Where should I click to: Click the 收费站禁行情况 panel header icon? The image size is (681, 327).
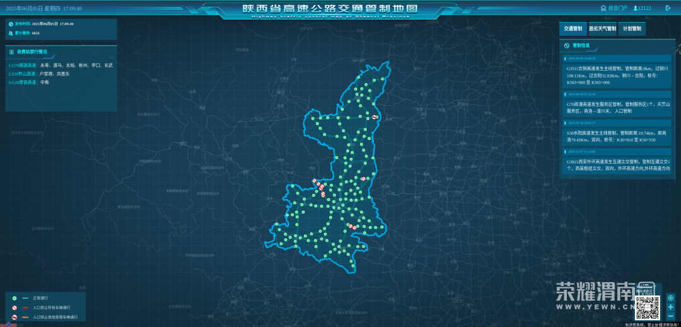click(x=12, y=52)
